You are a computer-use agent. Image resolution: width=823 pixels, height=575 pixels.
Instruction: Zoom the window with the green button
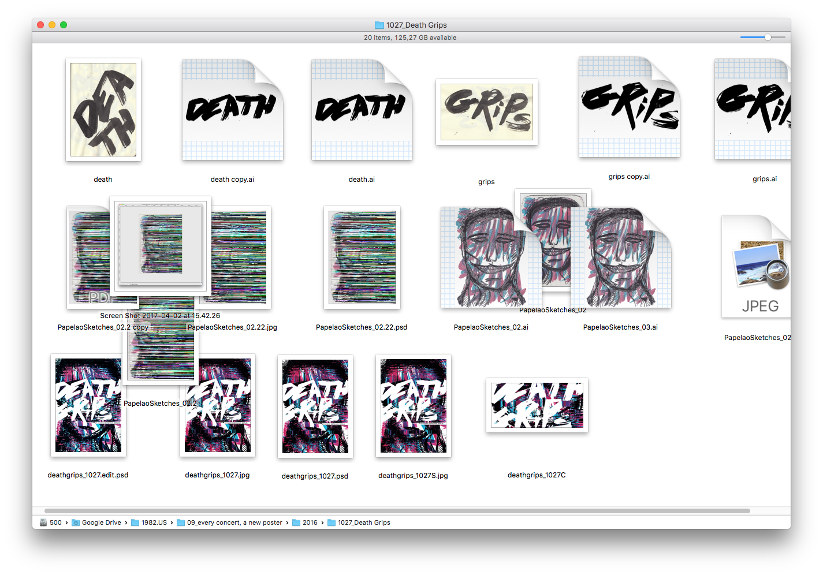(x=64, y=25)
